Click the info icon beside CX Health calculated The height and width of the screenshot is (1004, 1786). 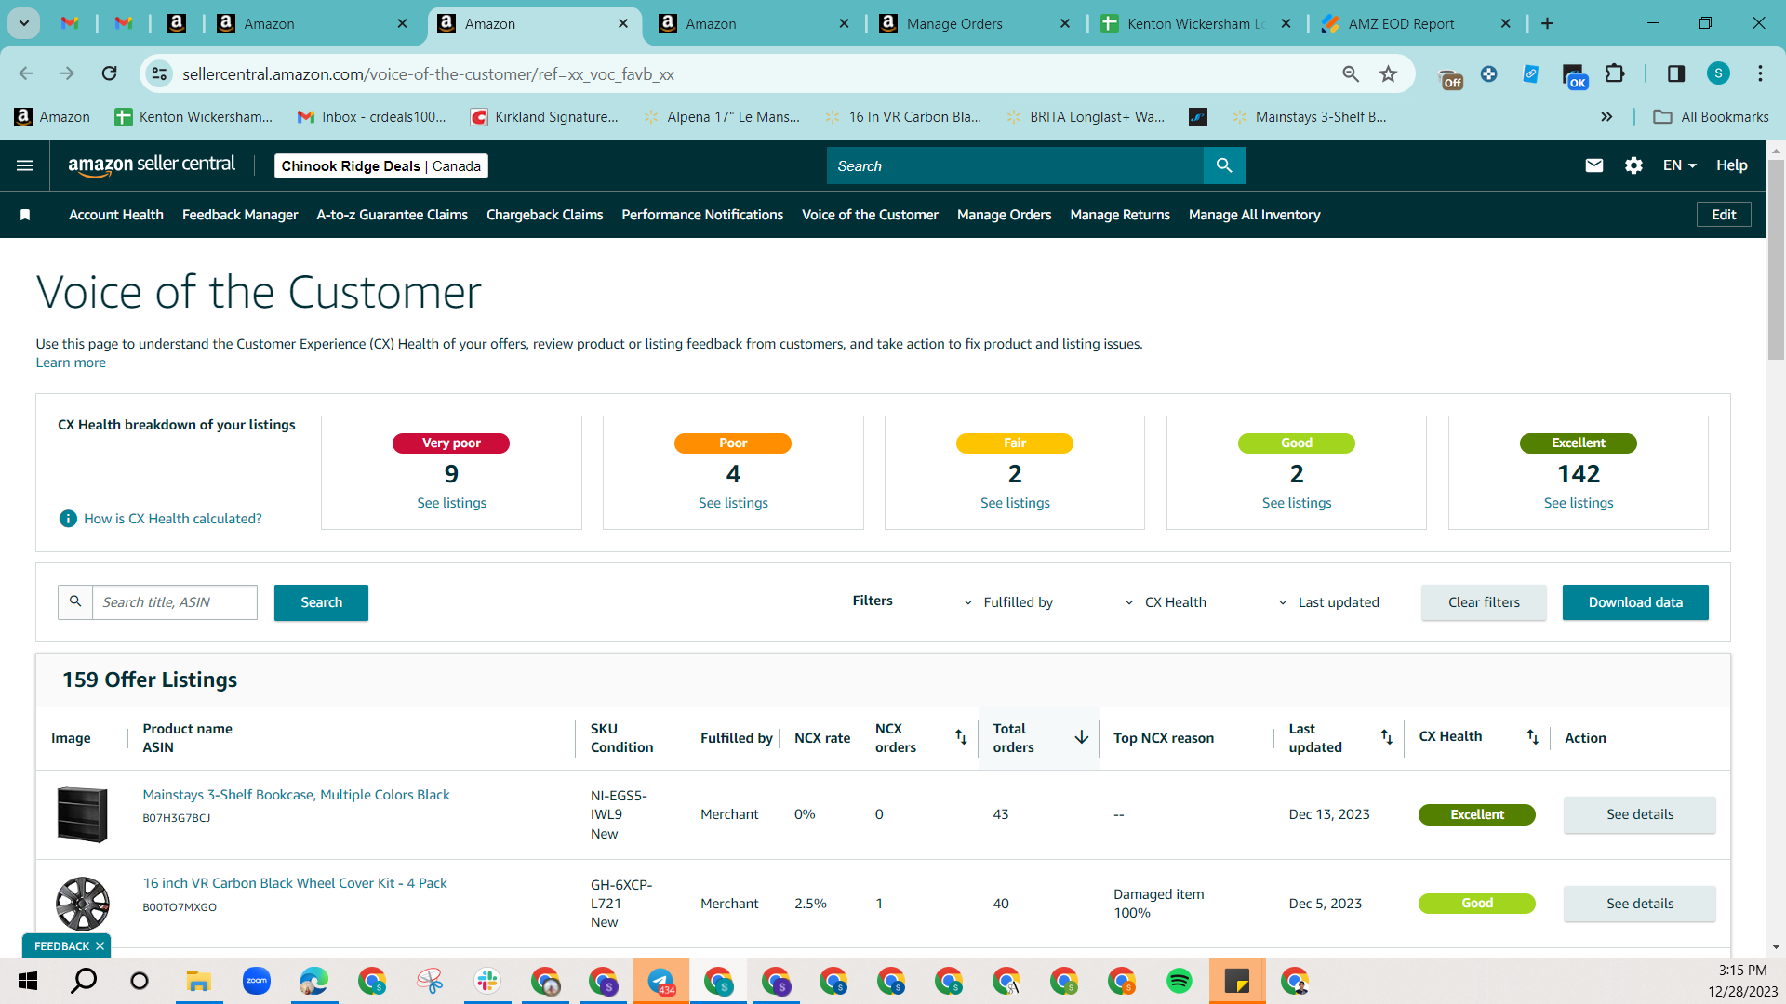coord(68,519)
